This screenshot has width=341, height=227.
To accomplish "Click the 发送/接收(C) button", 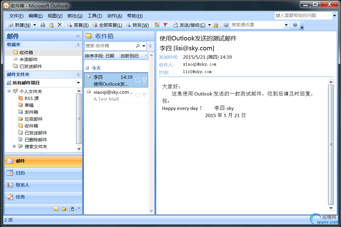I will 189,25.
